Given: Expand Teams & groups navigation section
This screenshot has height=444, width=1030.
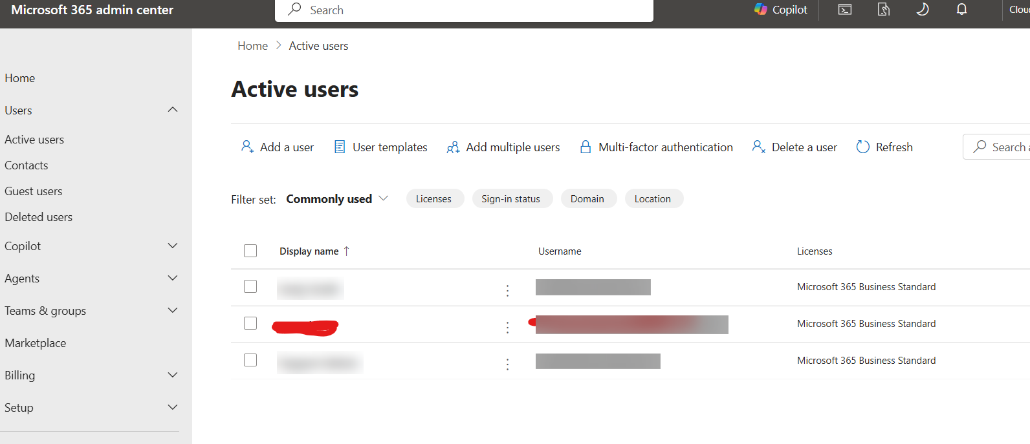Looking at the screenshot, I should [173, 310].
